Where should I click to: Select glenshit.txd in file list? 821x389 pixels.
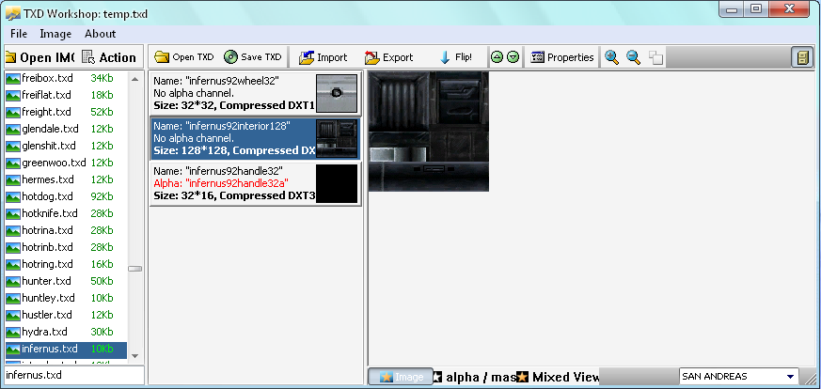66,146
